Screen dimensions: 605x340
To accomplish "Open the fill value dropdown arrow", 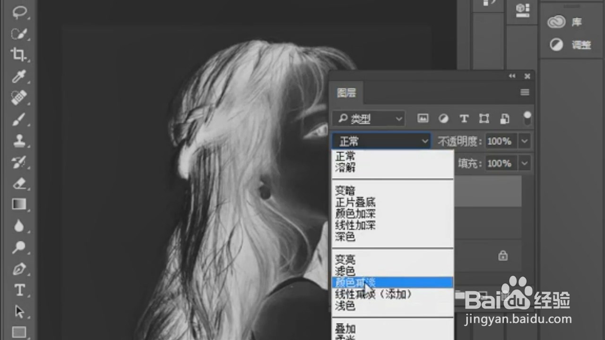I will tap(524, 163).
